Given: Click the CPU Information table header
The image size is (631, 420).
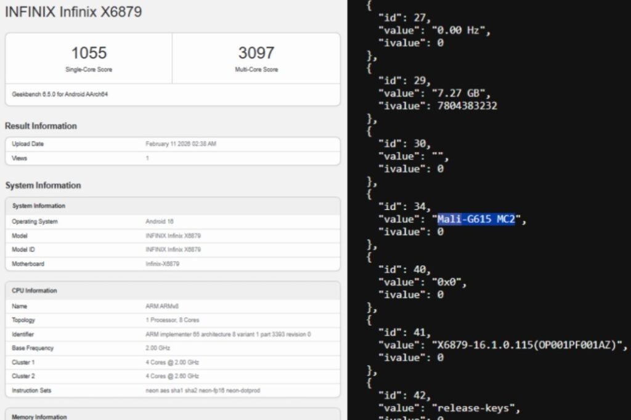Looking at the screenshot, I should point(35,291).
